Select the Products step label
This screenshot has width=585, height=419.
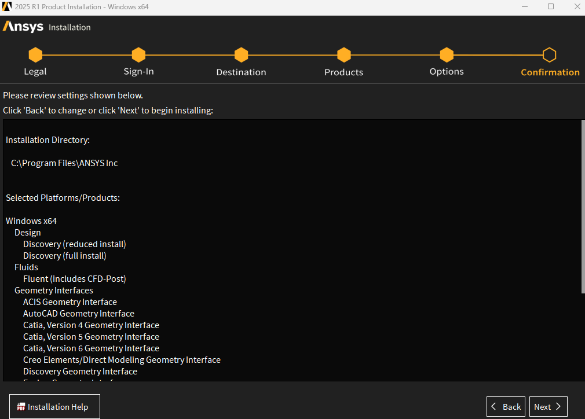[x=343, y=72]
